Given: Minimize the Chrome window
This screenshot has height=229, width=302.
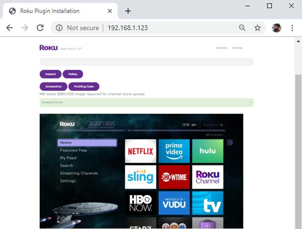Looking at the screenshot, I should (247, 6).
